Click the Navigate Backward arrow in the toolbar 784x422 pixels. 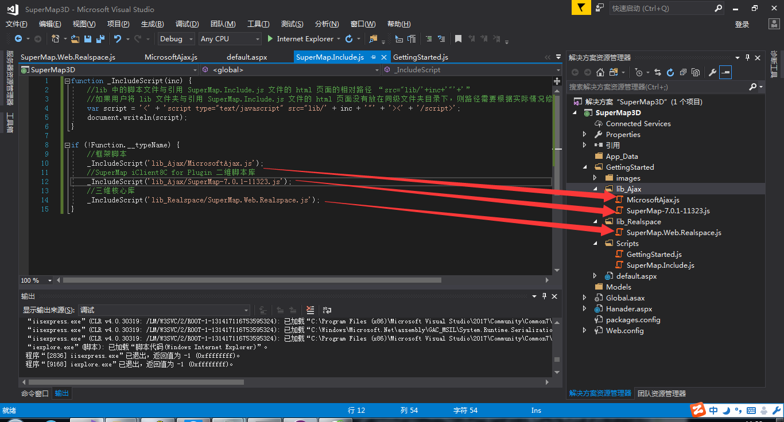pos(18,39)
